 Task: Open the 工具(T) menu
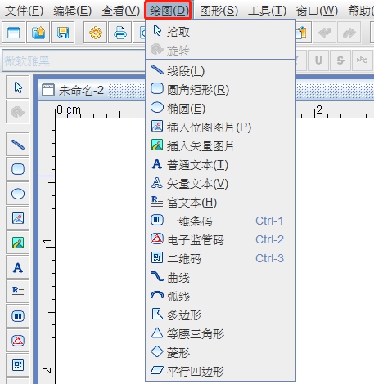tap(267, 11)
